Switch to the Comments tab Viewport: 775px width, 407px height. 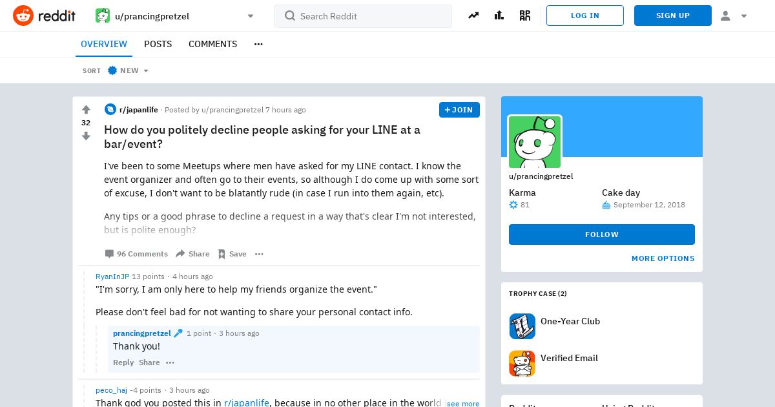(212, 44)
